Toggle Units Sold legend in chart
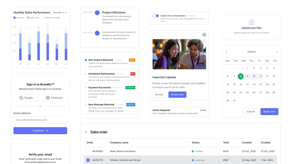 point(33,18)
